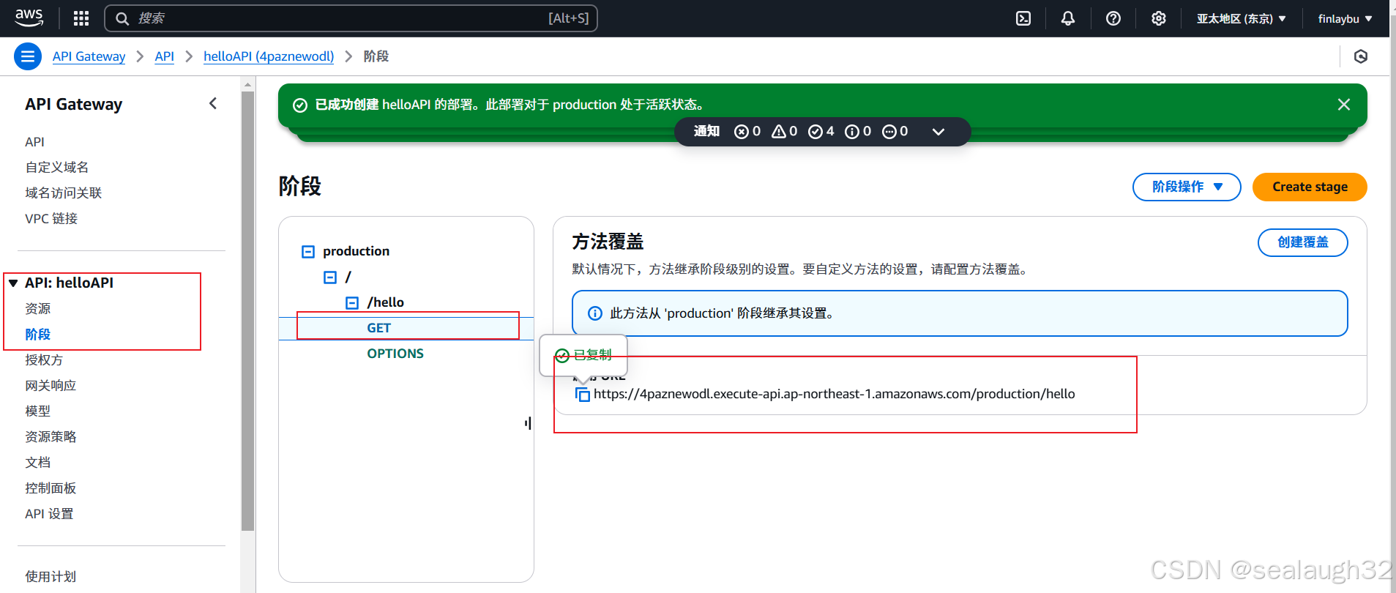
Task: Click the in-progress count icon
Action: point(889,132)
